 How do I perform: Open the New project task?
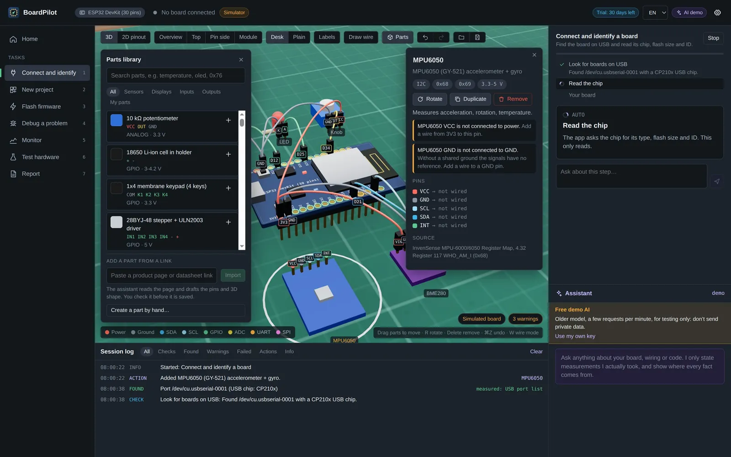pos(48,90)
